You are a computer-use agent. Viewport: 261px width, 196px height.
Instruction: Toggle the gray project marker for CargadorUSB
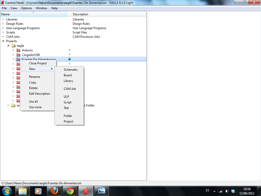click(x=69, y=55)
